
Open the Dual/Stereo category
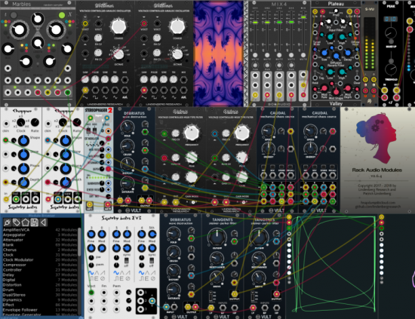pos(40,295)
